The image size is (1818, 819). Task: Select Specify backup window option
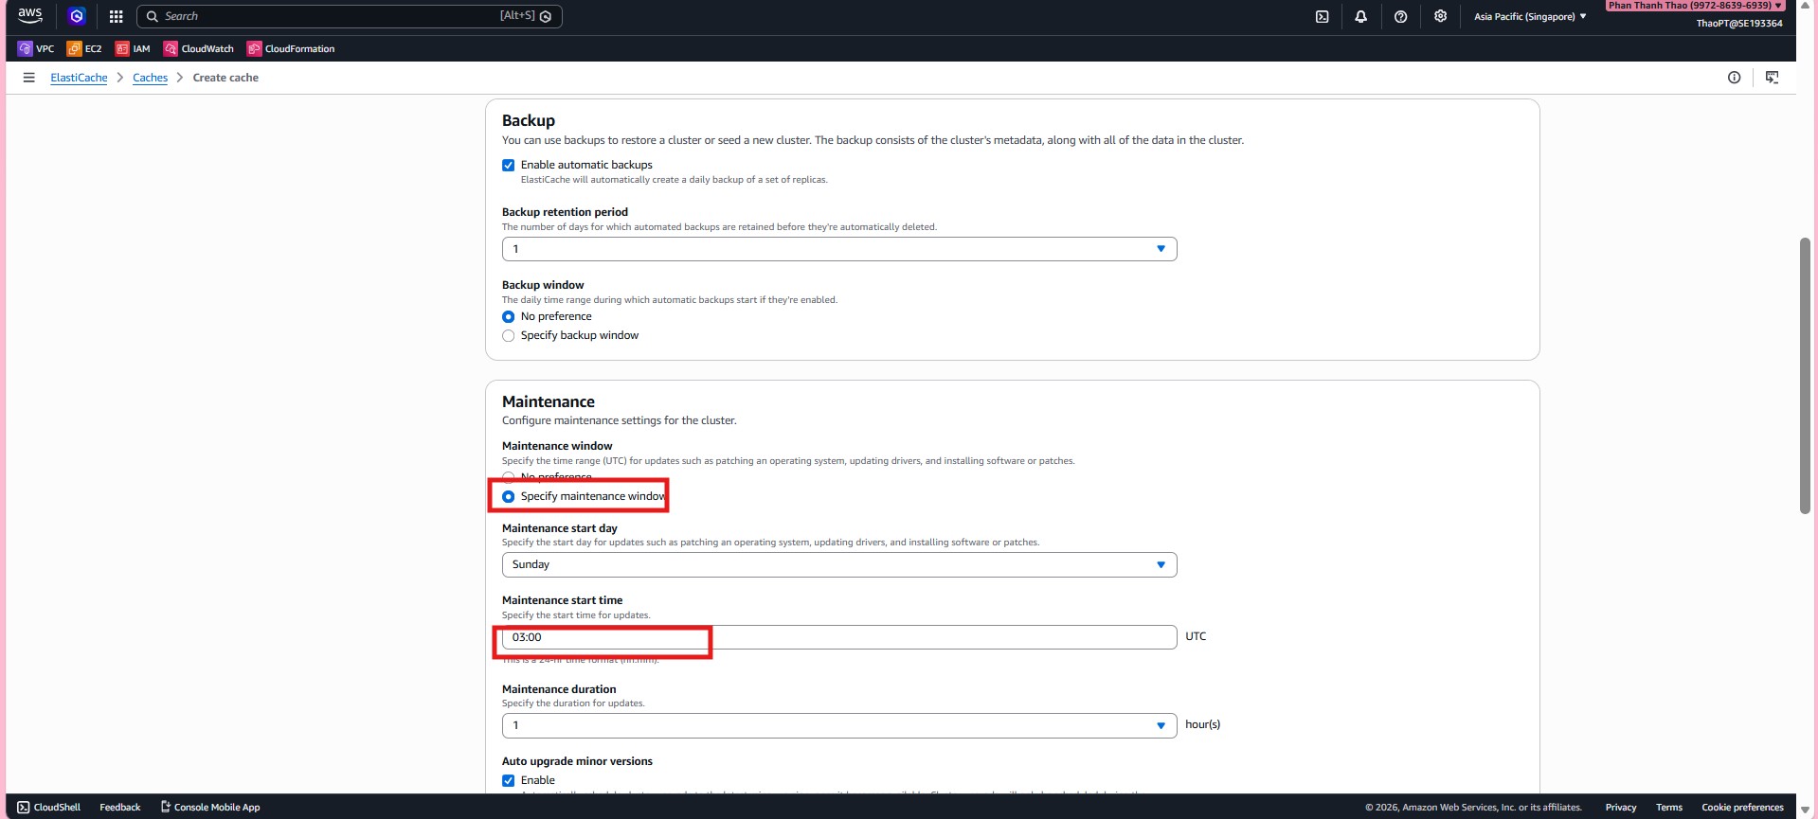(509, 335)
